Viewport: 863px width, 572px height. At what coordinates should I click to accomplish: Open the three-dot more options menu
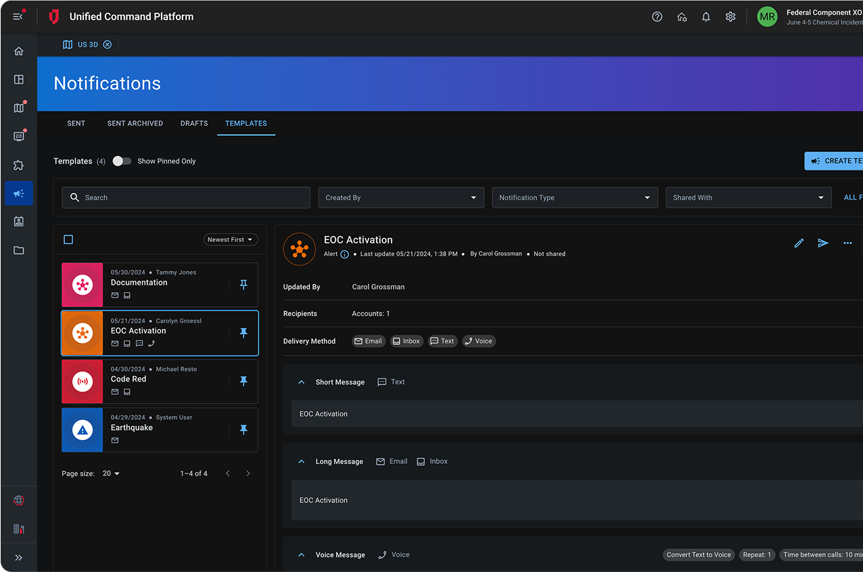847,243
